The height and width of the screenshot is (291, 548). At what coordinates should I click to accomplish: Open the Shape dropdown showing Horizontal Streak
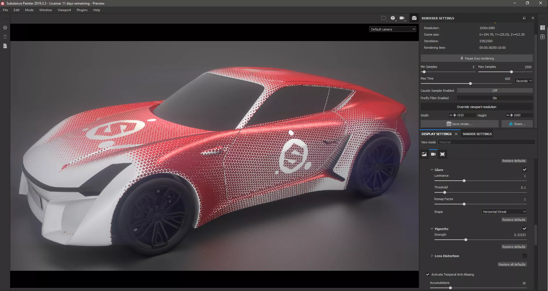click(x=504, y=212)
